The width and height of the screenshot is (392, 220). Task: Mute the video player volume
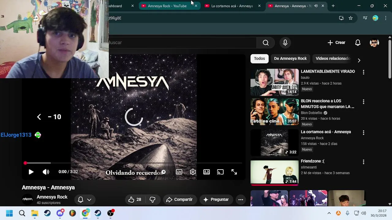coord(46,172)
